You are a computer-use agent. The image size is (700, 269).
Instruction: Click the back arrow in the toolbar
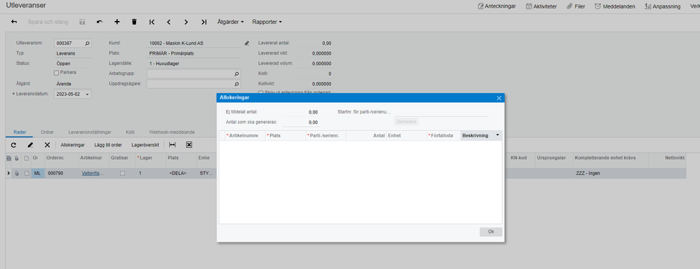(14, 22)
